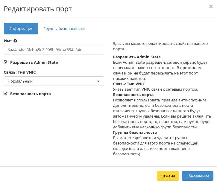The height and width of the screenshot is (184, 217).
Task: Click the Безопасность порта checkbox label text
Action: 30,94
